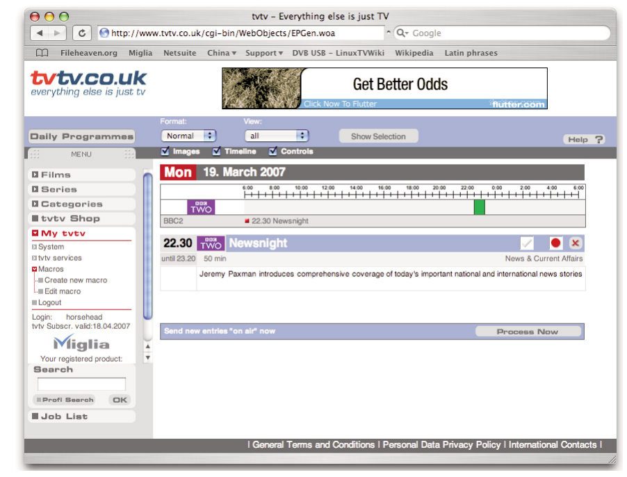Viewport: 627px width, 477px height.
Task: Click Edit macro link
Action: point(63,291)
